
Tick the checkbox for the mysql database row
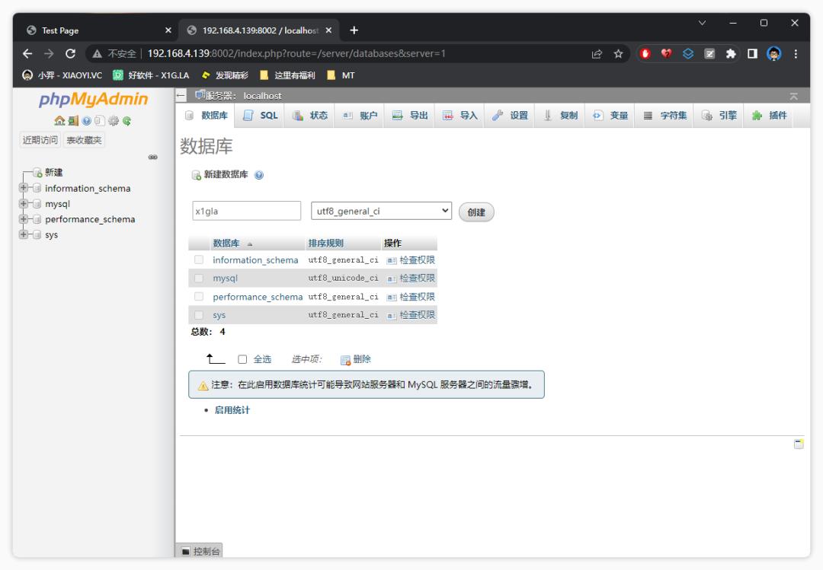click(199, 278)
